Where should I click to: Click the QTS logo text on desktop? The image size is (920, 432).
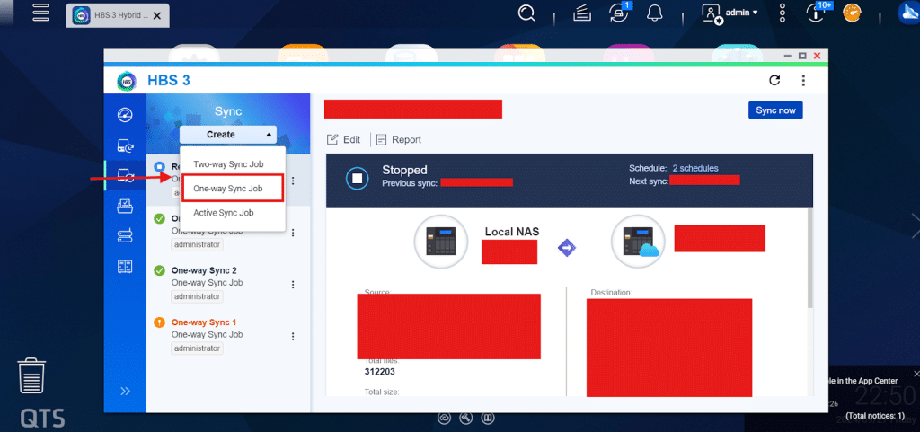click(x=42, y=418)
